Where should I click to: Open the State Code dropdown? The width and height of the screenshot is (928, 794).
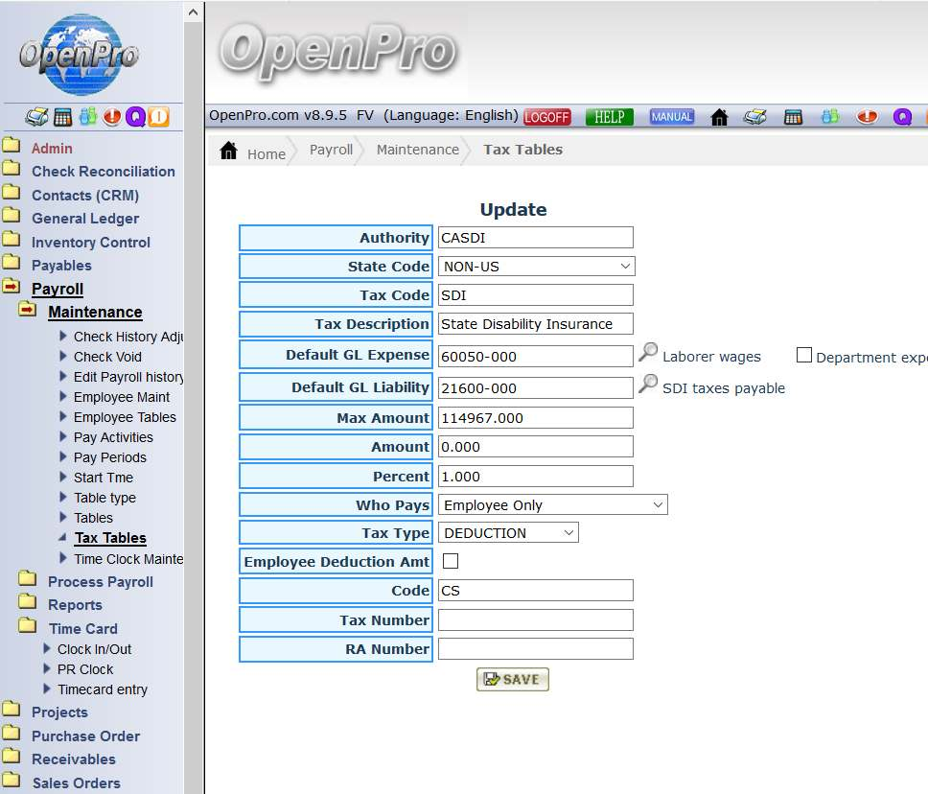click(536, 267)
